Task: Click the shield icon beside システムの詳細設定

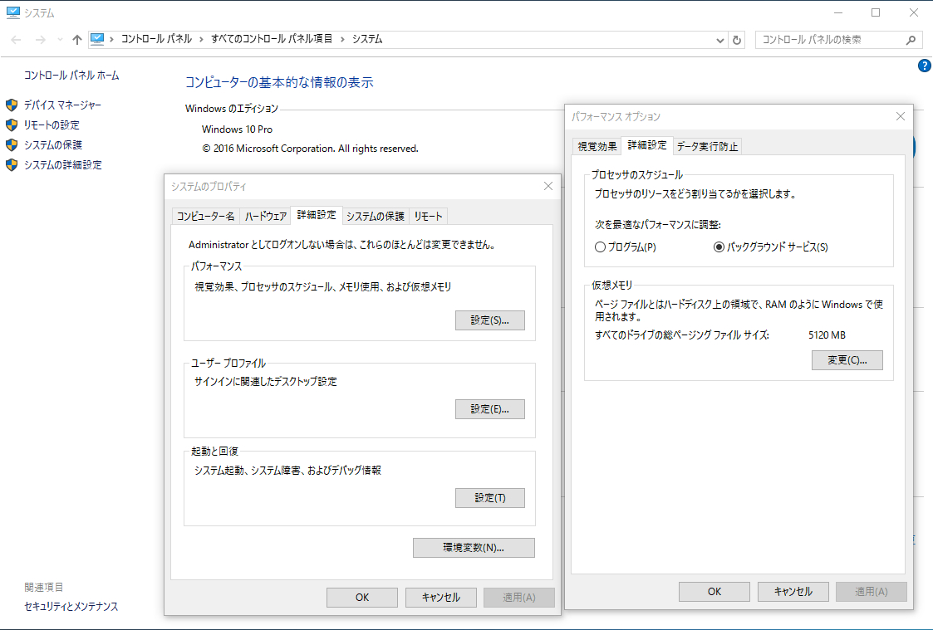Action: 12,164
